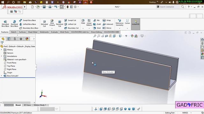Click the FeatureManager design tree tab icon

[x=3, y=39]
